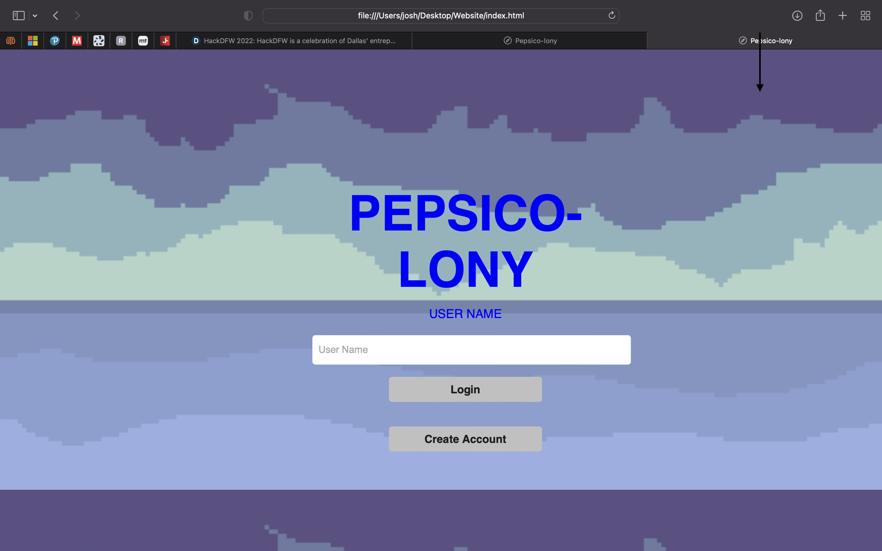
Task: Click the Login button
Action: pos(465,389)
